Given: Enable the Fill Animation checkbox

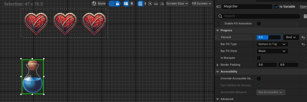Looking at the screenshot, I should [259, 24].
